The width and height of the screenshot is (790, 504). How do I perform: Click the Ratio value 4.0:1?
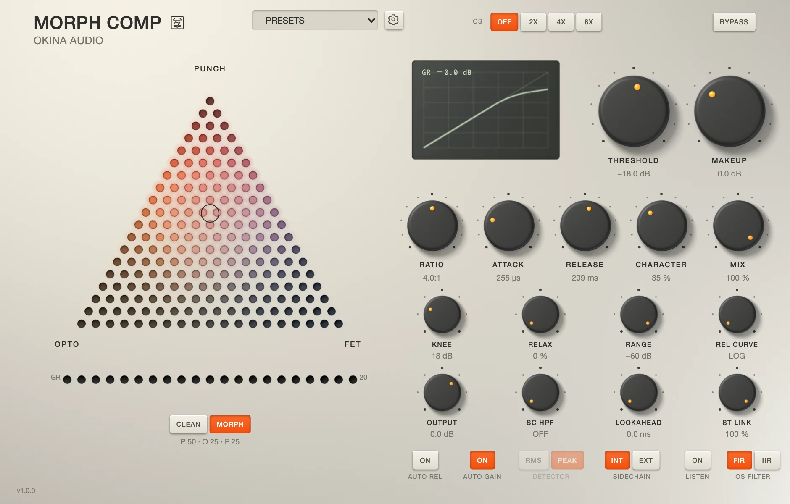pyautogui.click(x=432, y=278)
